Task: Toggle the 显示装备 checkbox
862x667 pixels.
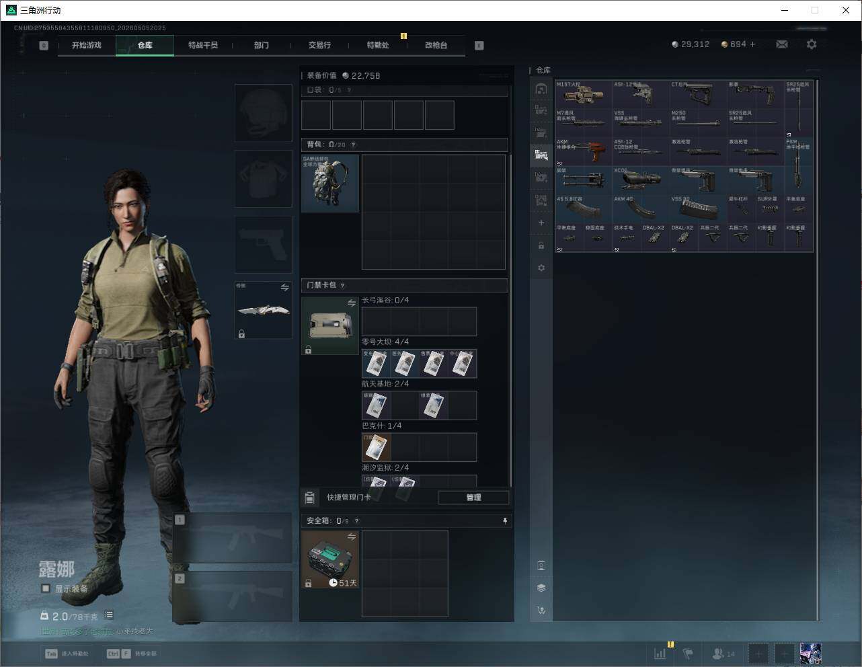Action: point(45,588)
